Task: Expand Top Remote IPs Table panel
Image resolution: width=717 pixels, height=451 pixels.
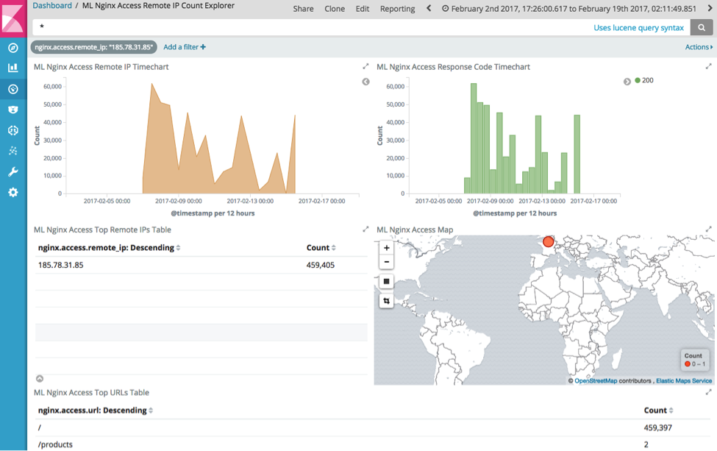Action: (365, 229)
